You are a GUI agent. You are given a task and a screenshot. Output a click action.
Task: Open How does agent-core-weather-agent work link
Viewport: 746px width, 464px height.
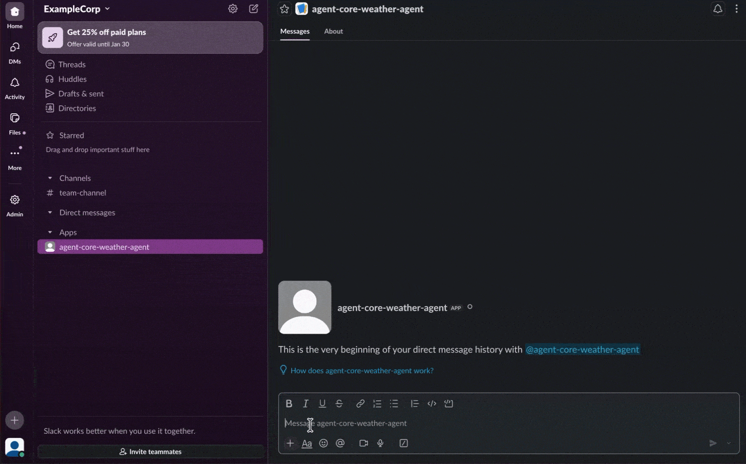362,370
